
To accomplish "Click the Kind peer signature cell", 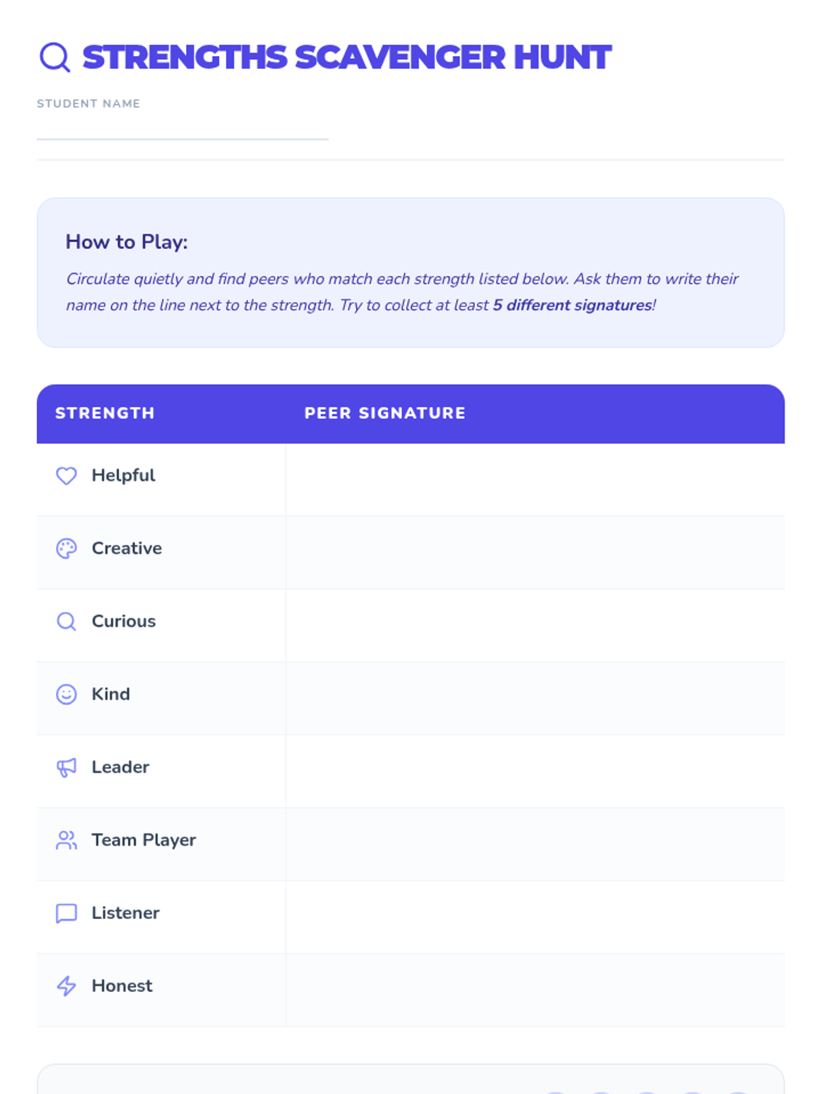I will [535, 698].
